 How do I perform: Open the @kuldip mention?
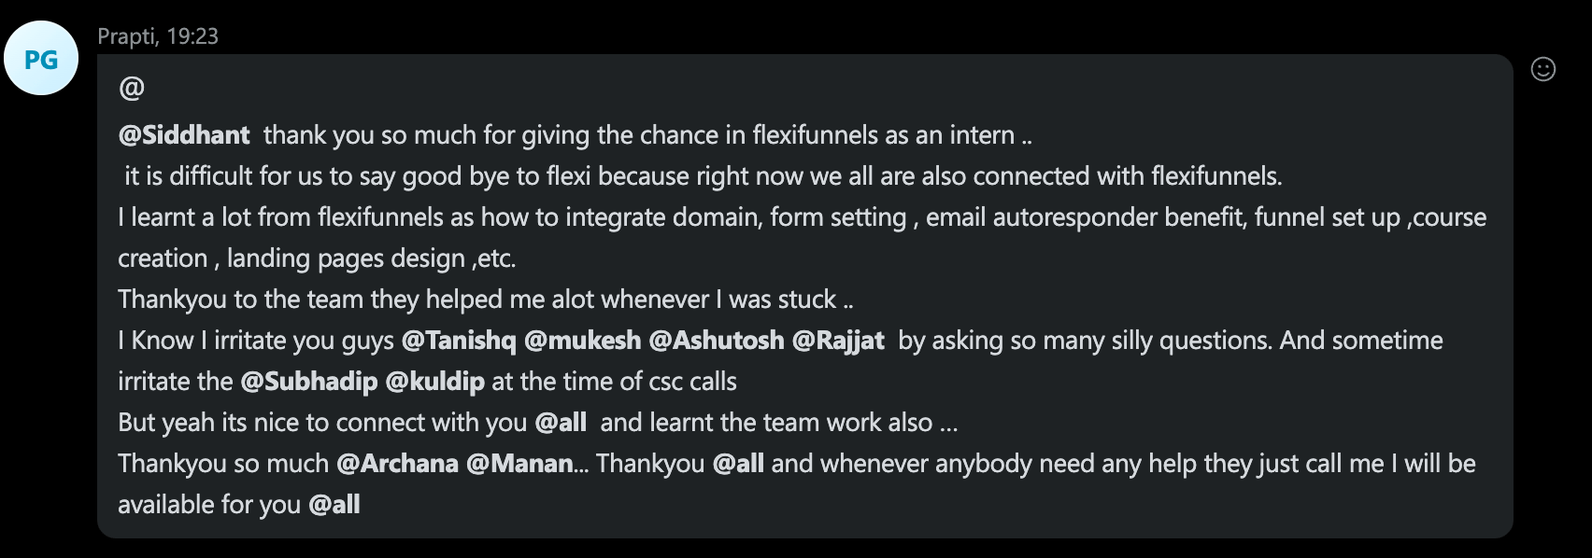435,382
